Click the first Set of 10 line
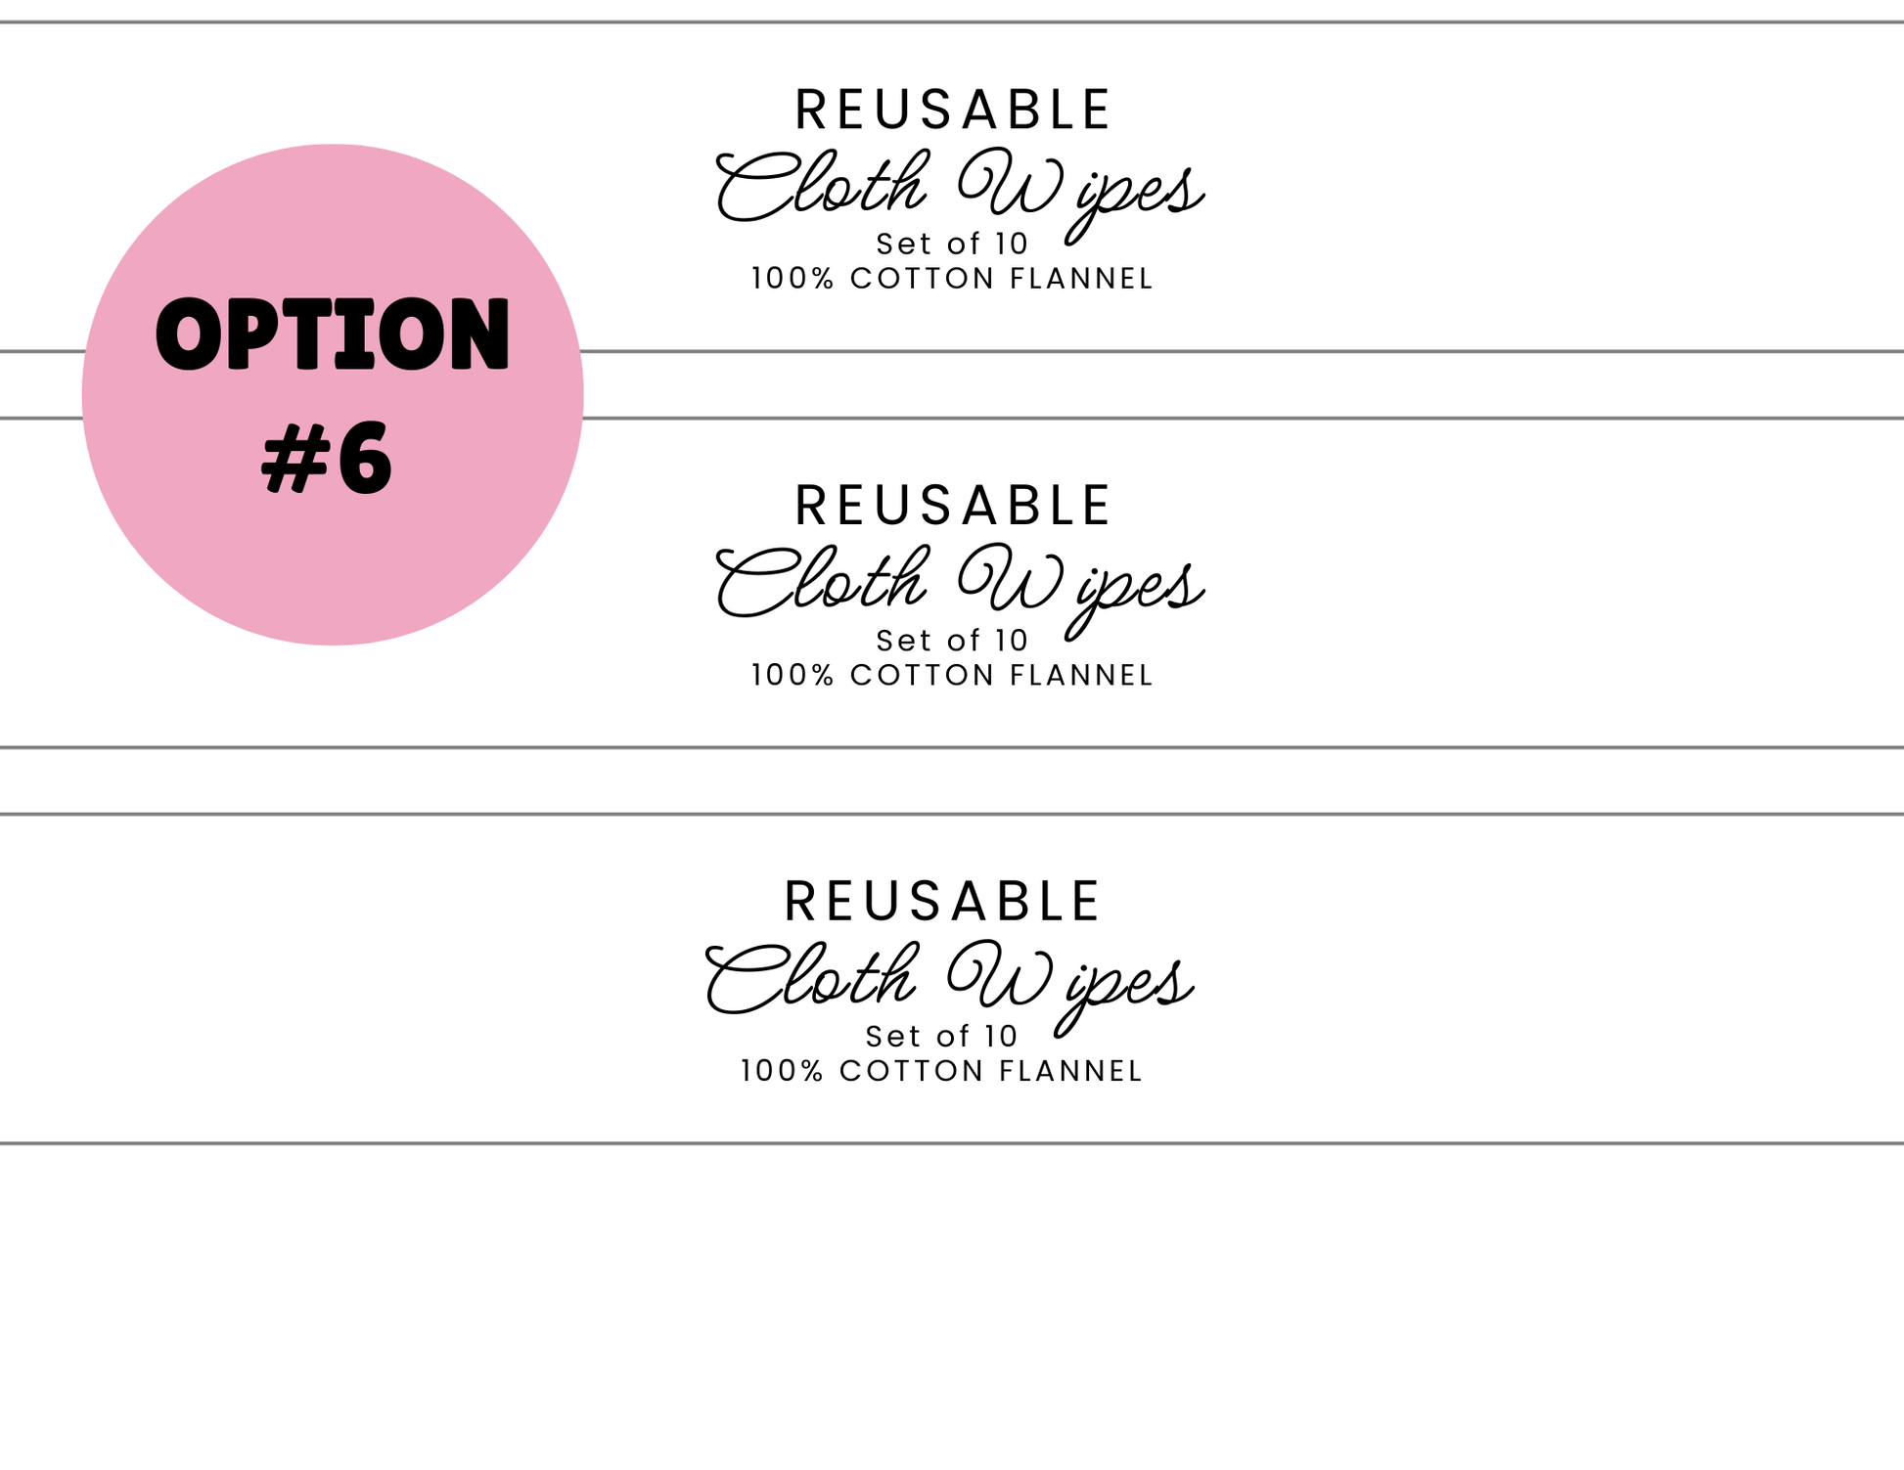The height and width of the screenshot is (1470, 1904). coord(953,244)
